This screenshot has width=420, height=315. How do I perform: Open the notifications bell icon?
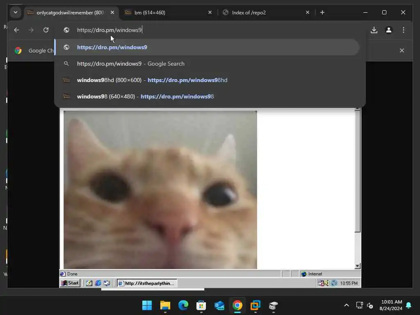[x=409, y=305]
